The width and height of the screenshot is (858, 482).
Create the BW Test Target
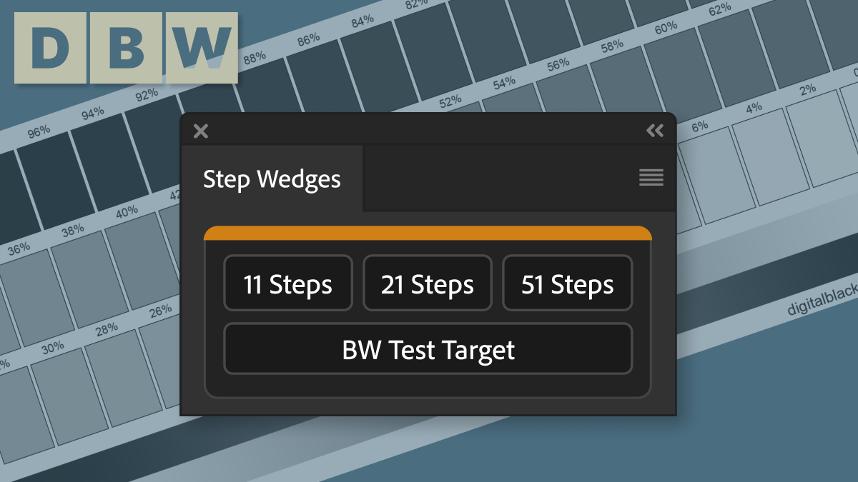(x=428, y=349)
